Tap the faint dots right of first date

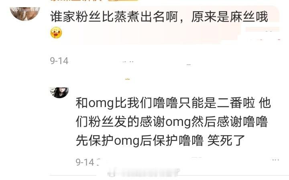tap(128, 62)
